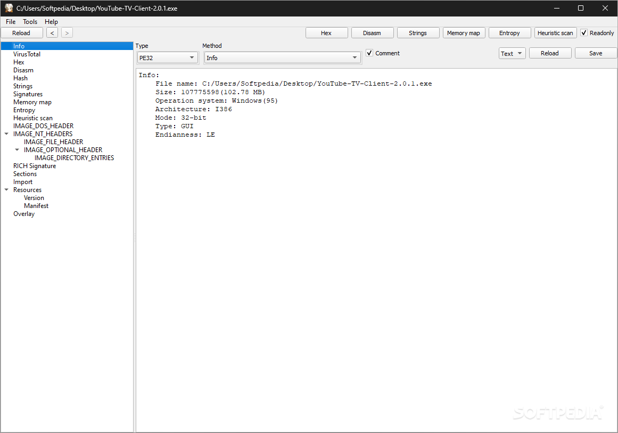Open the Help menu
Image resolution: width=618 pixels, height=433 pixels.
click(51, 22)
